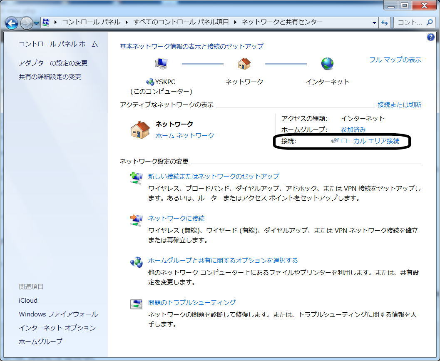Open the address bar history dropdown

click(375, 22)
